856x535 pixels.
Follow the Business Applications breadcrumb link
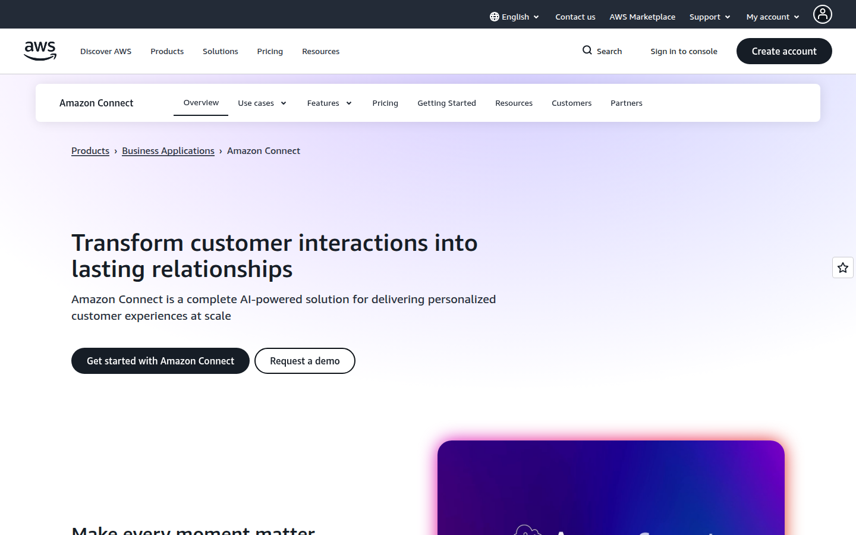point(168,151)
